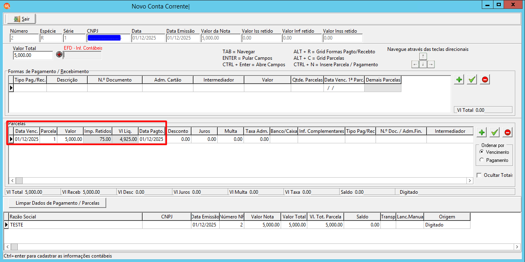
Task: Click the EFD Inf. Contábeis target icon
Action: [59, 55]
